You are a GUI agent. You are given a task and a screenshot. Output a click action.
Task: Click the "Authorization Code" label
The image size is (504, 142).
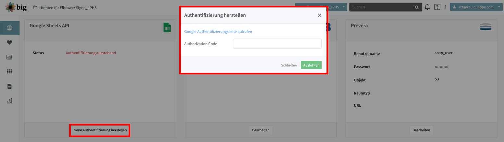pos(201,44)
